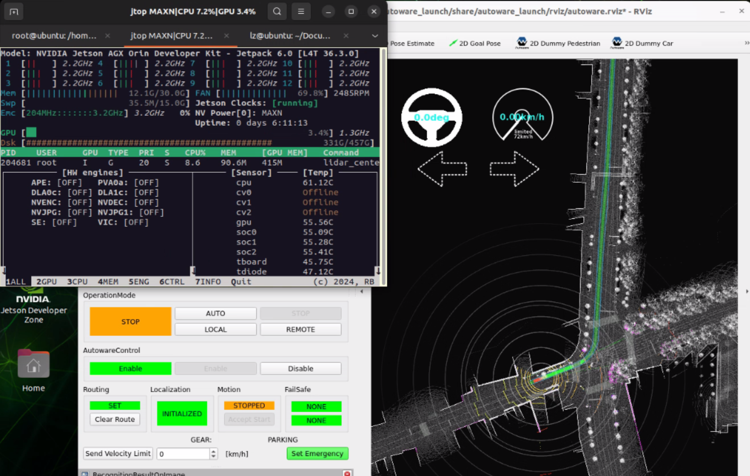
Task: Switch to root@ubuntu terminal tab
Action: pyautogui.click(x=54, y=36)
